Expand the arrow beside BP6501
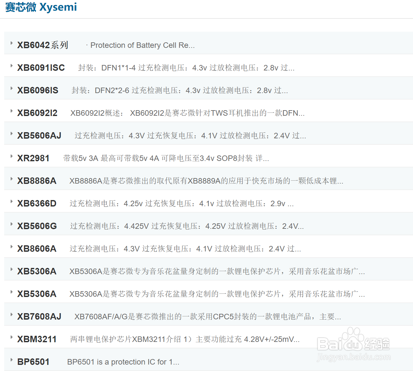 (11, 360)
